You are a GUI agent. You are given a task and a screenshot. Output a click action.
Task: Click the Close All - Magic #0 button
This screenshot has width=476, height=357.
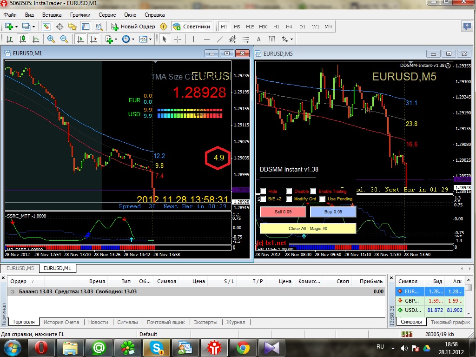click(308, 229)
